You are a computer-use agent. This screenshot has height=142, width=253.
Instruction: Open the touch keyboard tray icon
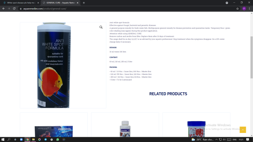[229, 140]
